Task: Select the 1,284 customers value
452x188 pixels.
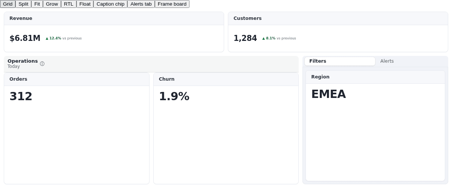Action: click(x=245, y=38)
